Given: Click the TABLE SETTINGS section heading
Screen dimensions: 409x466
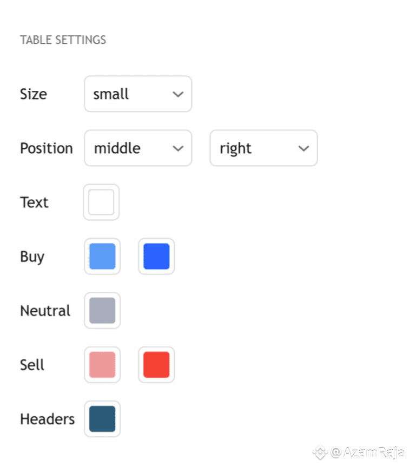Looking at the screenshot, I should click(x=63, y=40).
